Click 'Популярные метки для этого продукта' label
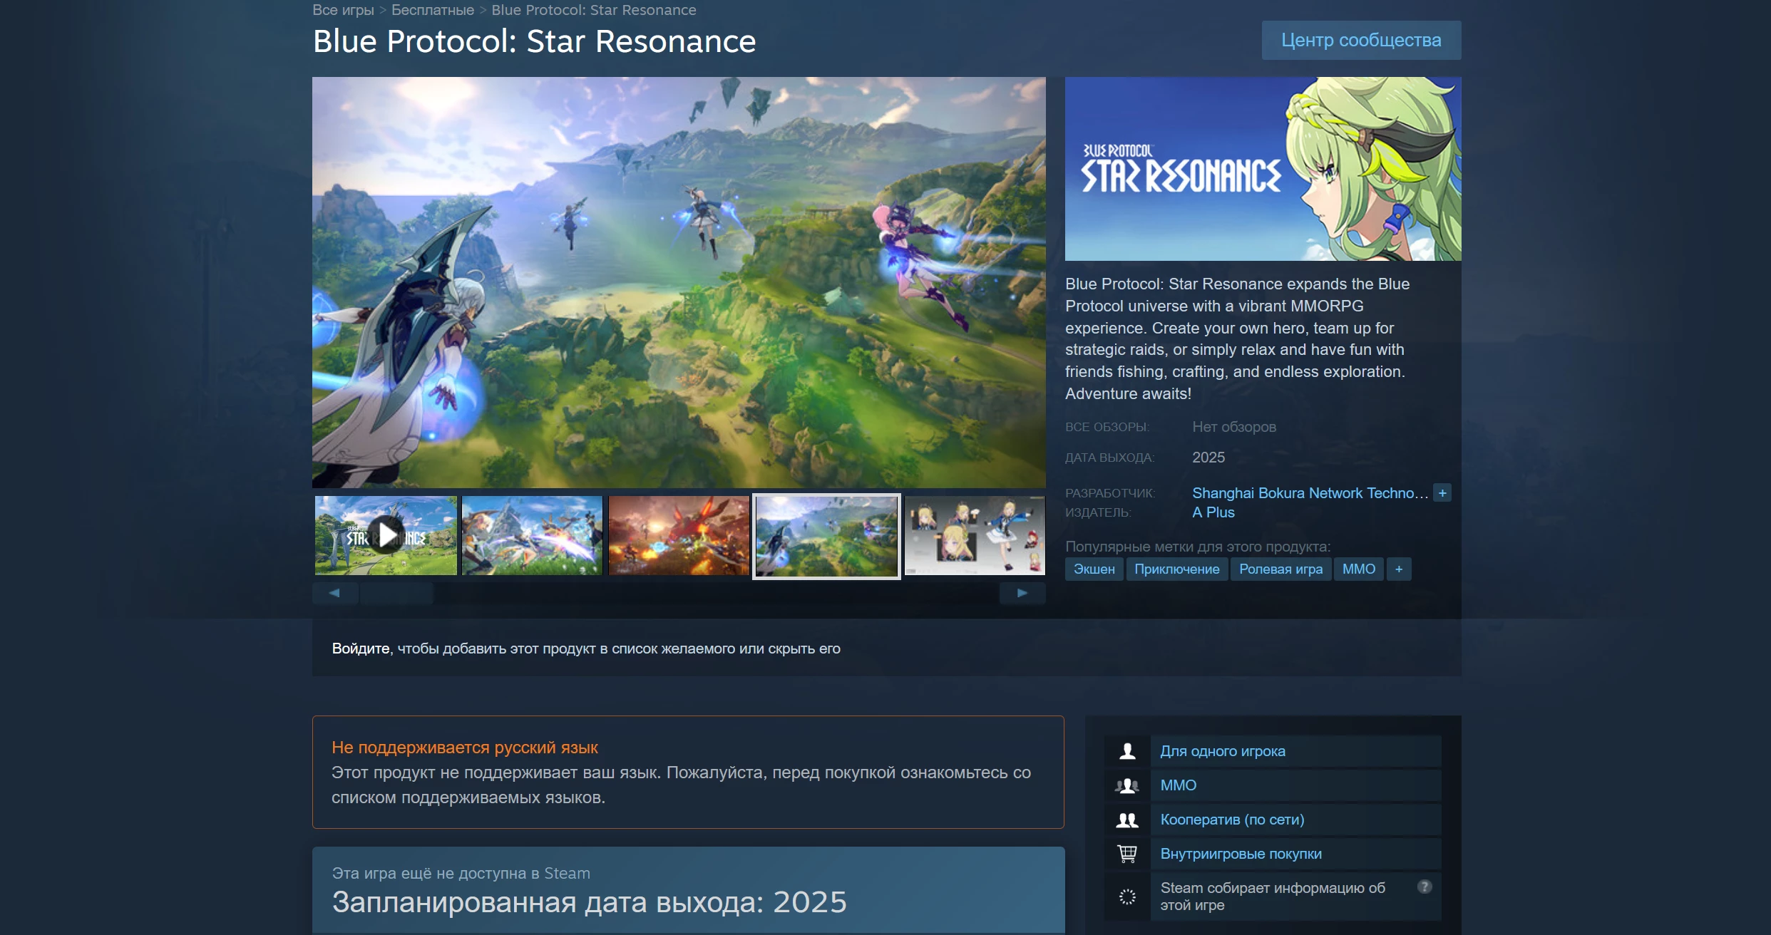Screen dimensions: 1771x935 pyautogui.click(x=1198, y=547)
